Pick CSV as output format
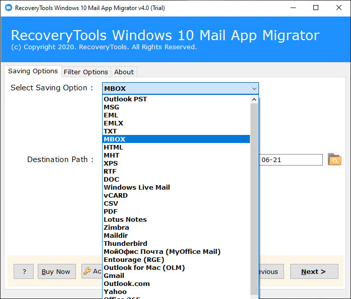351x299 pixels. [176, 203]
